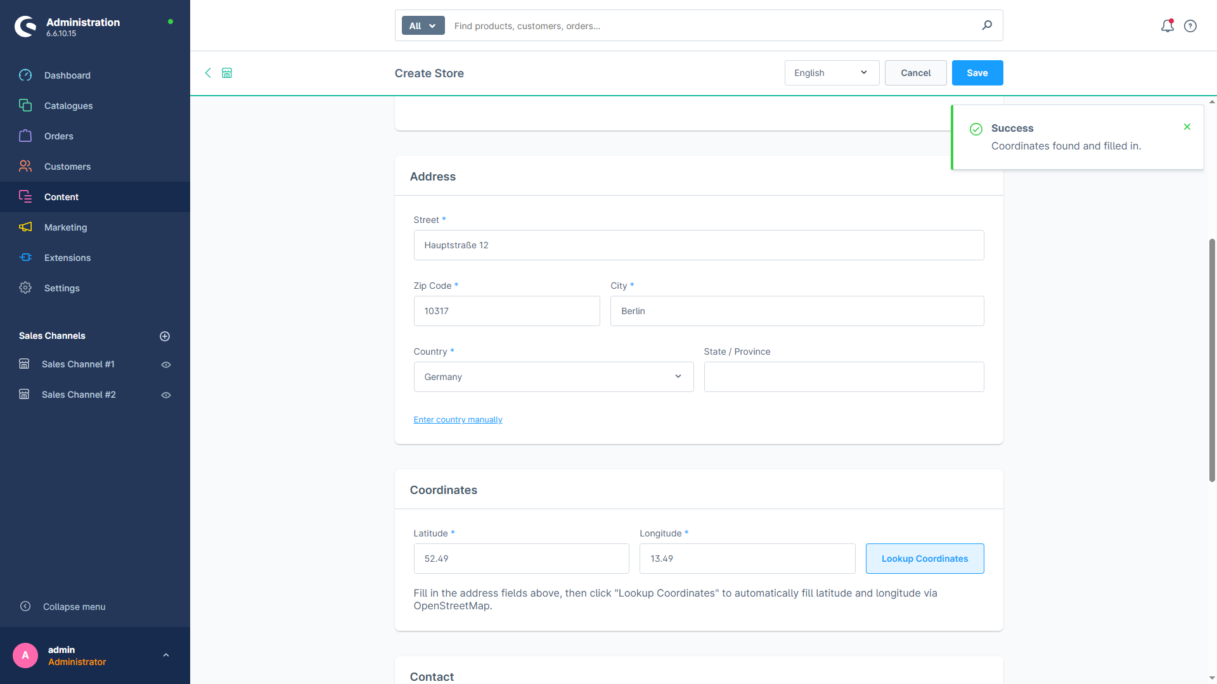Click the Create Store page title

tap(429, 73)
